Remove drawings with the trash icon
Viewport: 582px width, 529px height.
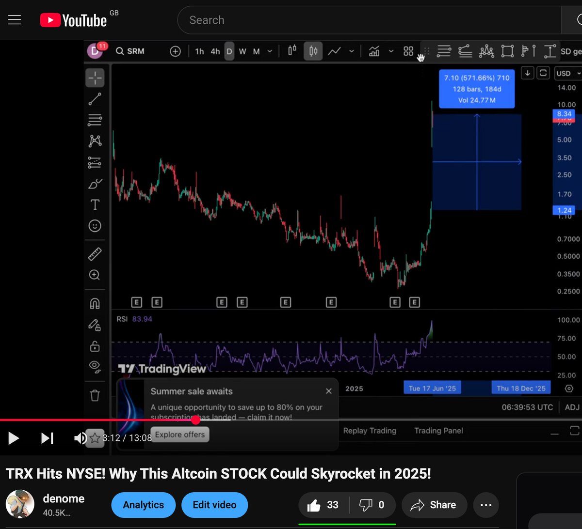[x=95, y=395]
